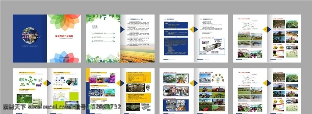Image resolution: width=312 pixels, height=114 pixels.
Task: Select the red barn farm illustration
Action: click(x=218, y=89)
